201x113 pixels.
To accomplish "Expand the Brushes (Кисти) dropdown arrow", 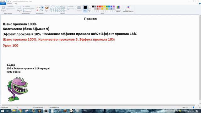I will 47,11.
